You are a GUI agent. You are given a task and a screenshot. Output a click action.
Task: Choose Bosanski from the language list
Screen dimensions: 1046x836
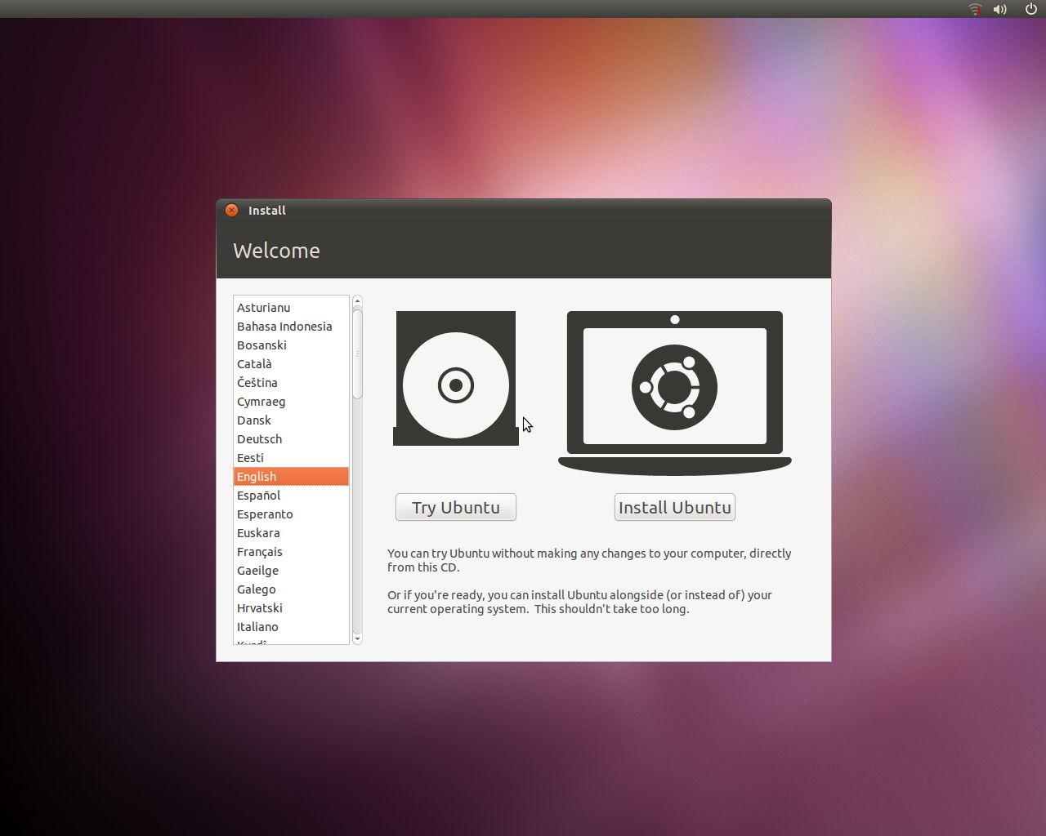(291, 345)
